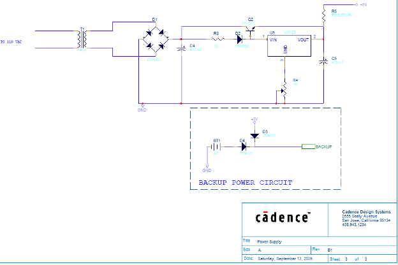
Task: Select transistor Q2 symbol
Action: 251,31
